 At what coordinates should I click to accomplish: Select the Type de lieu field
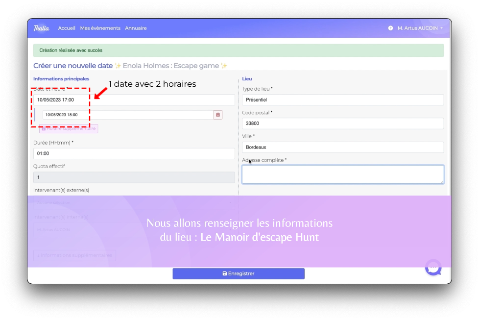point(343,100)
